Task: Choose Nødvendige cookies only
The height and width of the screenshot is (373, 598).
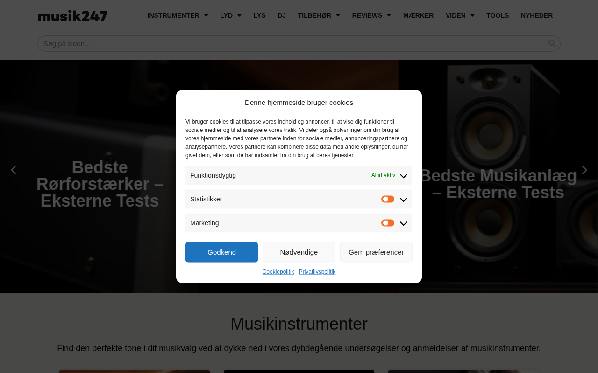Action: coord(299,252)
